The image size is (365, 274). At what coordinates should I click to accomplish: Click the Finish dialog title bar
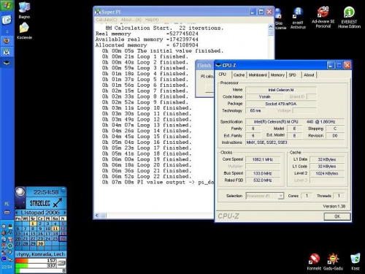point(204,66)
